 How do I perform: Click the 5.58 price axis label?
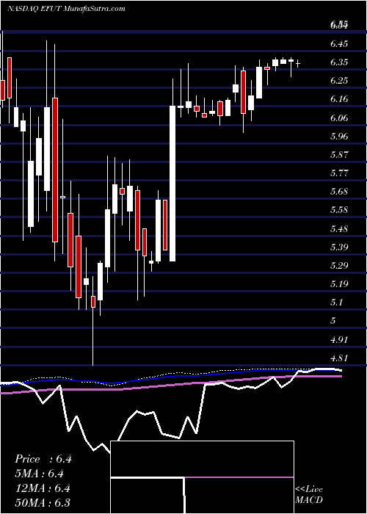(x=339, y=210)
